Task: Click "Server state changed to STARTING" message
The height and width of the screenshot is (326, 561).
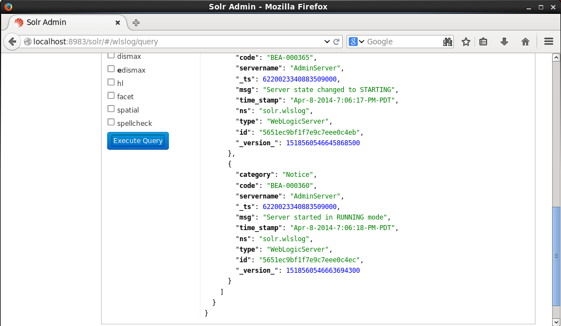Action: click(328, 90)
